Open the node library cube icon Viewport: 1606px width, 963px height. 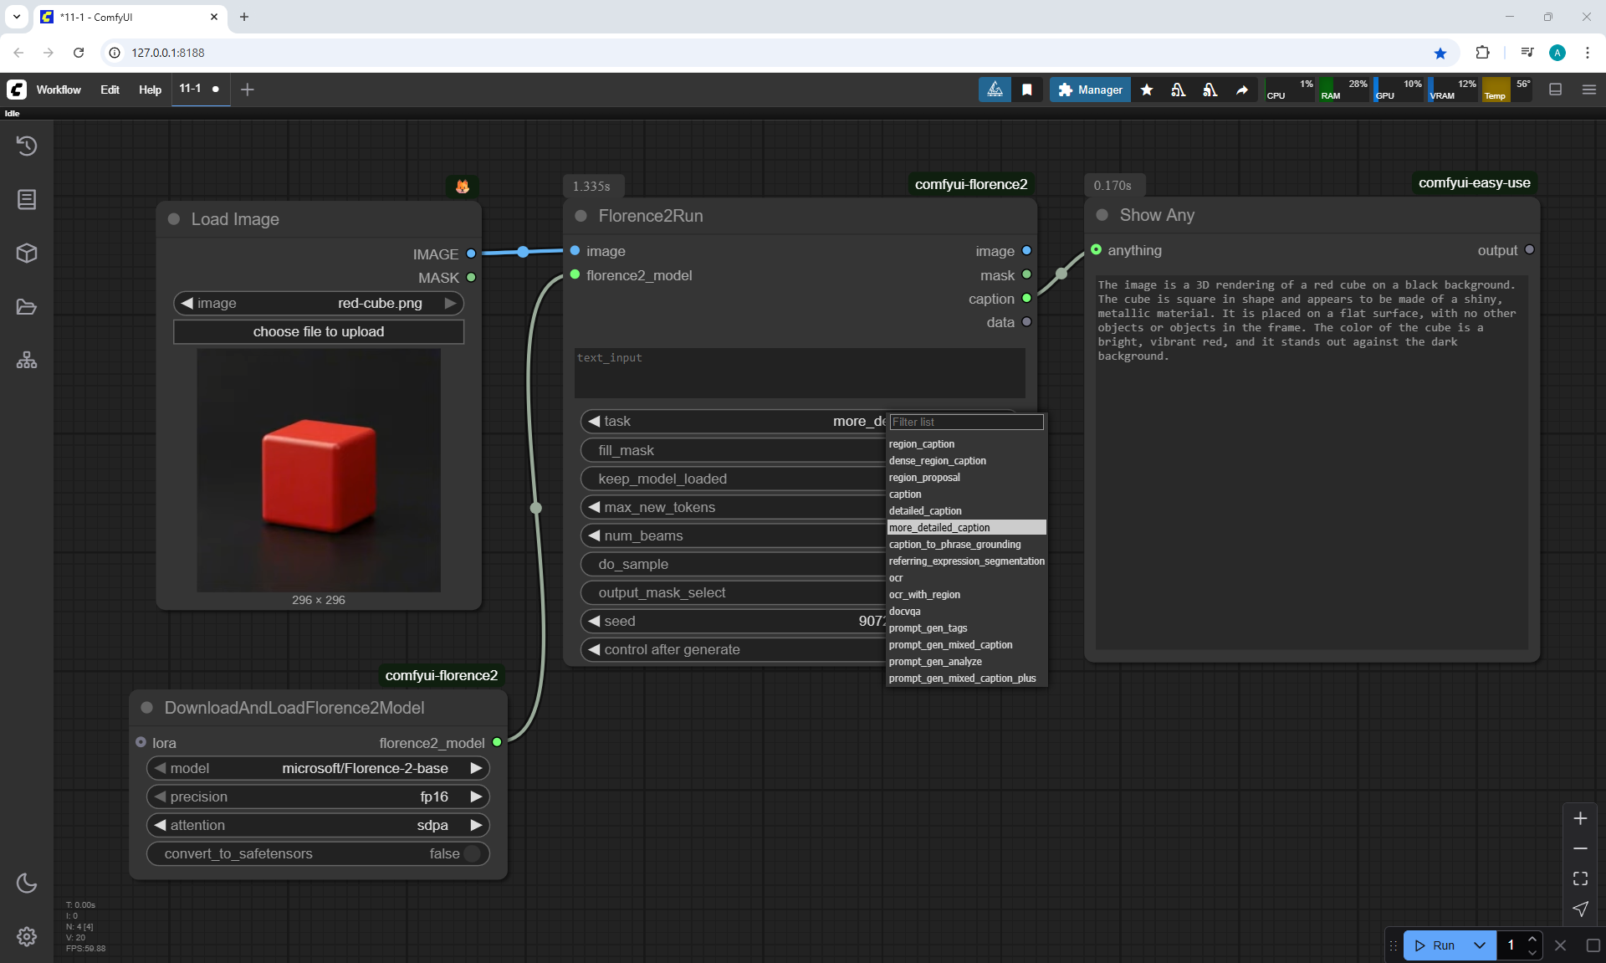[x=27, y=253]
